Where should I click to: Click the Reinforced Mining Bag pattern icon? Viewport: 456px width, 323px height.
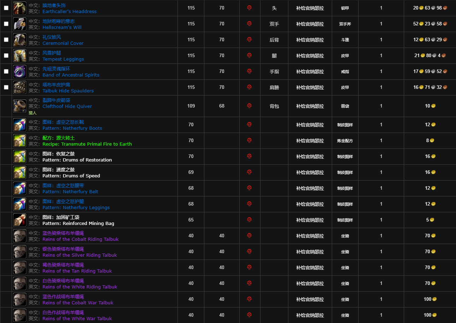[x=20, y=220]
